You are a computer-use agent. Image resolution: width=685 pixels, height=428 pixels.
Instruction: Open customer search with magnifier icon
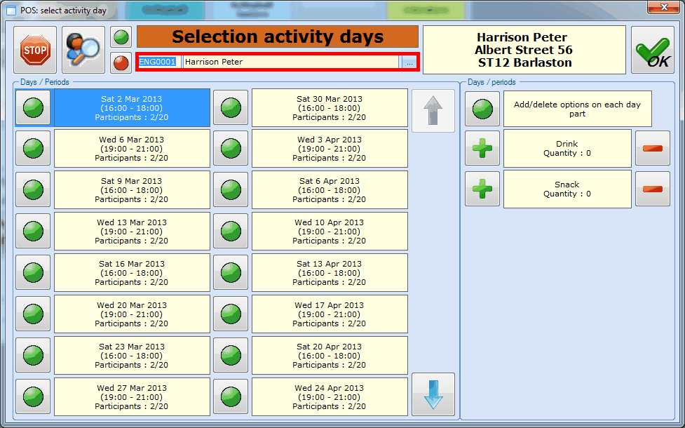click(83, 51)
